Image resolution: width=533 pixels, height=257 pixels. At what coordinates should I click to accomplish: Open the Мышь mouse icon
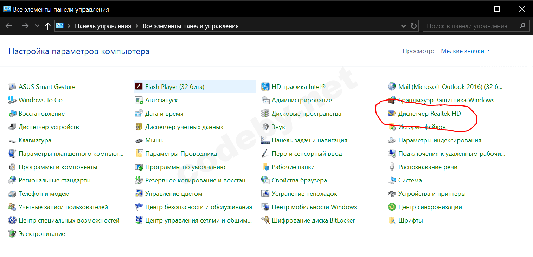click(139, 140)
